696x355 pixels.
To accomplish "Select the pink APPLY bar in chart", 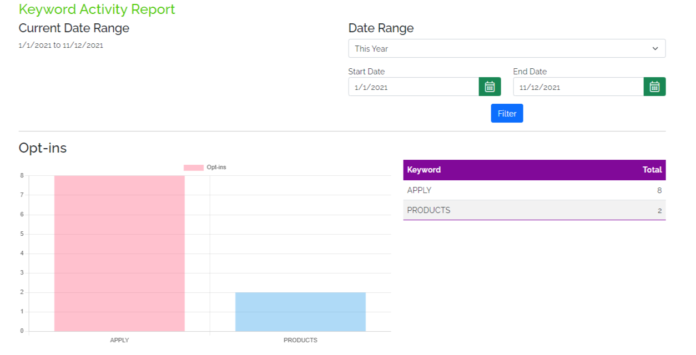I will 119,253.
